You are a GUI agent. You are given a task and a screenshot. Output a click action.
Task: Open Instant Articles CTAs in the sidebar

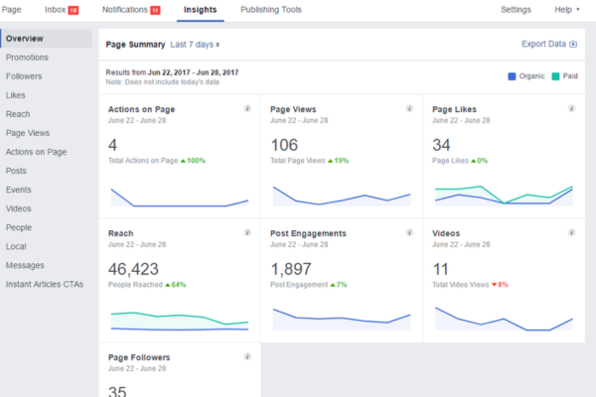(45, 284)
